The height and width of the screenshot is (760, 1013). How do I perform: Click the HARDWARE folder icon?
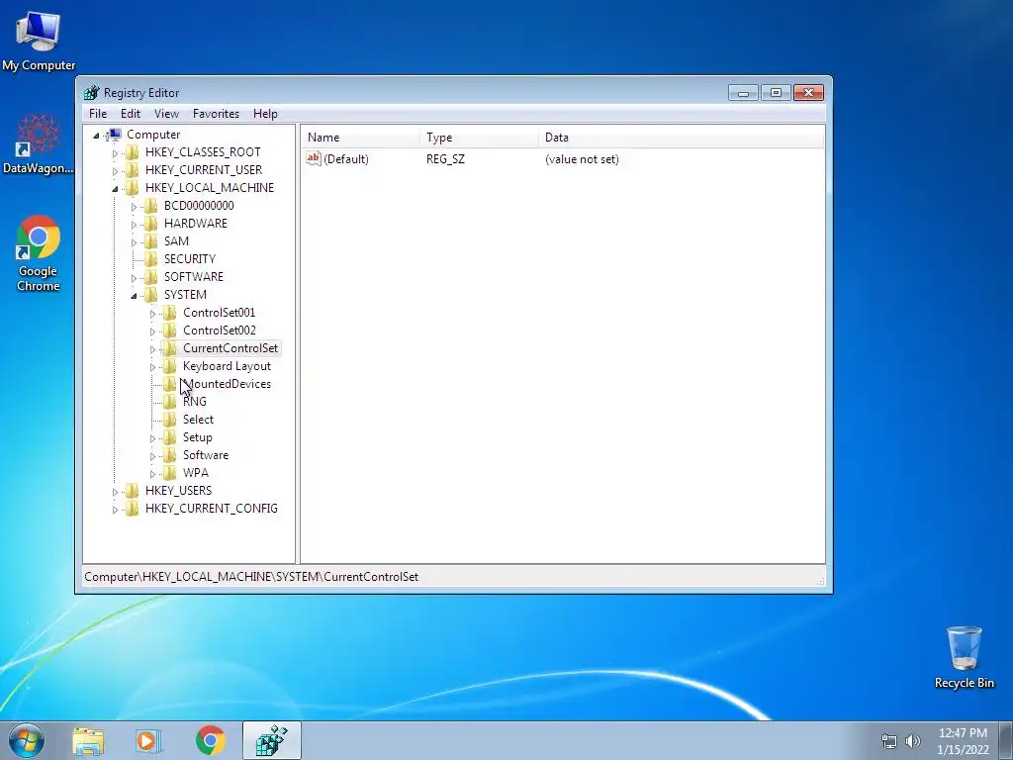(150, 223)
